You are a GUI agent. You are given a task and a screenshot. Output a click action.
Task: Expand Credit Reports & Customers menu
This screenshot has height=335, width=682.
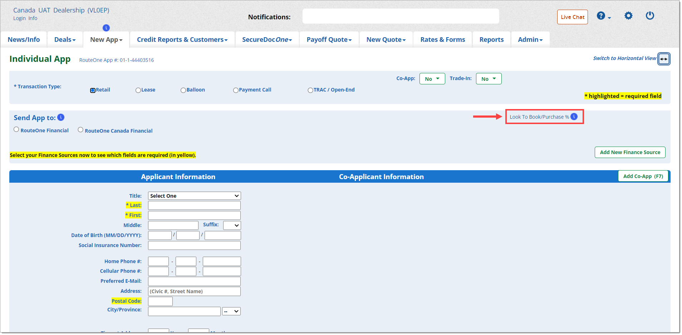click(182, 40)
